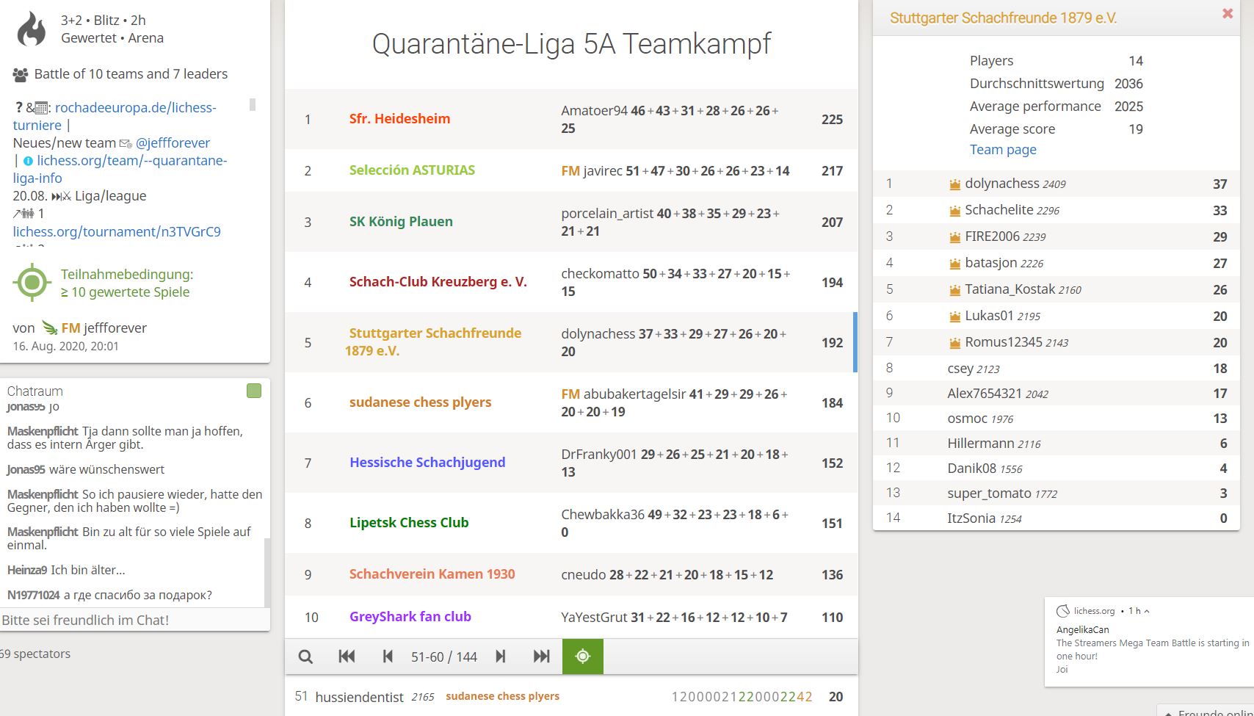Image resolution: width=1254 pixels, height=716 pixels.
Task: Open super_tomato player entry
Action: (x=1056, y=493)
